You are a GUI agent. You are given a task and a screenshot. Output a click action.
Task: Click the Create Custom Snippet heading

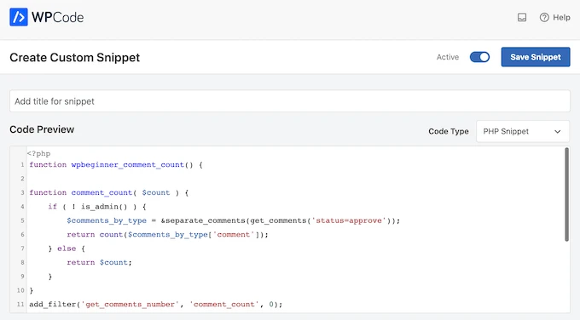click(x=75, y=58)
